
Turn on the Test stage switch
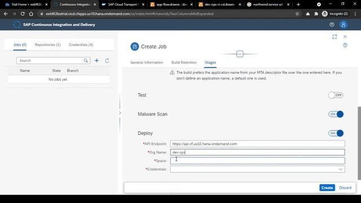point(336,95)
